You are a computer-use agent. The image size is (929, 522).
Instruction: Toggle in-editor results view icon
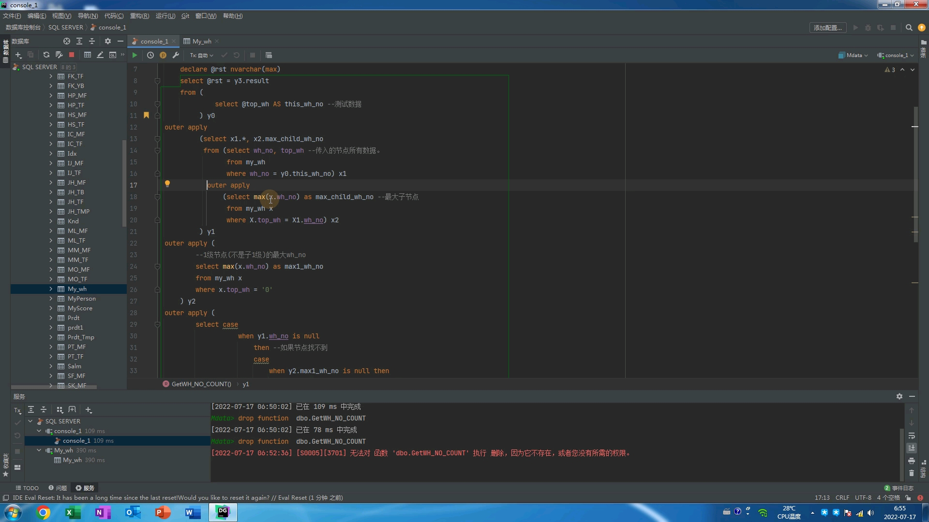[269, 55]
